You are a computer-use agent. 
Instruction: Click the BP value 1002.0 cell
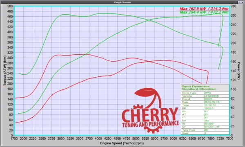click(216, 108)
